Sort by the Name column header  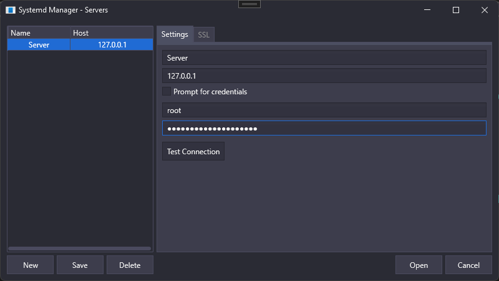point(39,33)
